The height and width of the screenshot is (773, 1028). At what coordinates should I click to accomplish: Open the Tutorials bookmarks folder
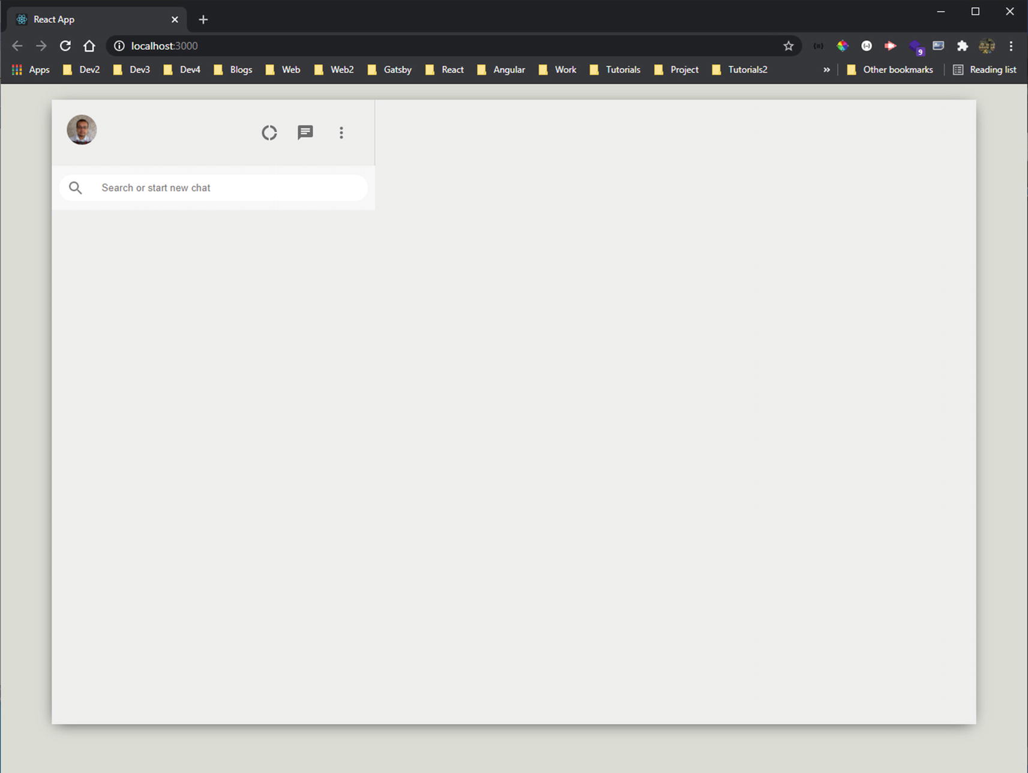coord(615,70)
